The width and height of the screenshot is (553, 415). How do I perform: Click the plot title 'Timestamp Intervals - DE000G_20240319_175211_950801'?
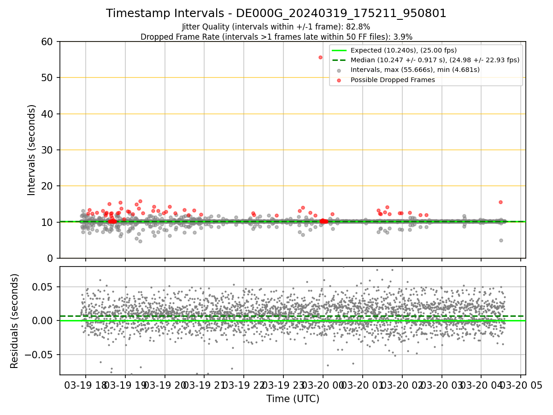coord(276,13)
